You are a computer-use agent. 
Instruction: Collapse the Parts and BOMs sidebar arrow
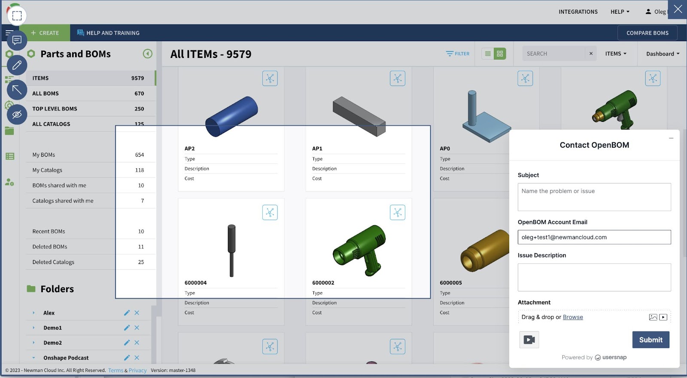click(x=148, y=54)
